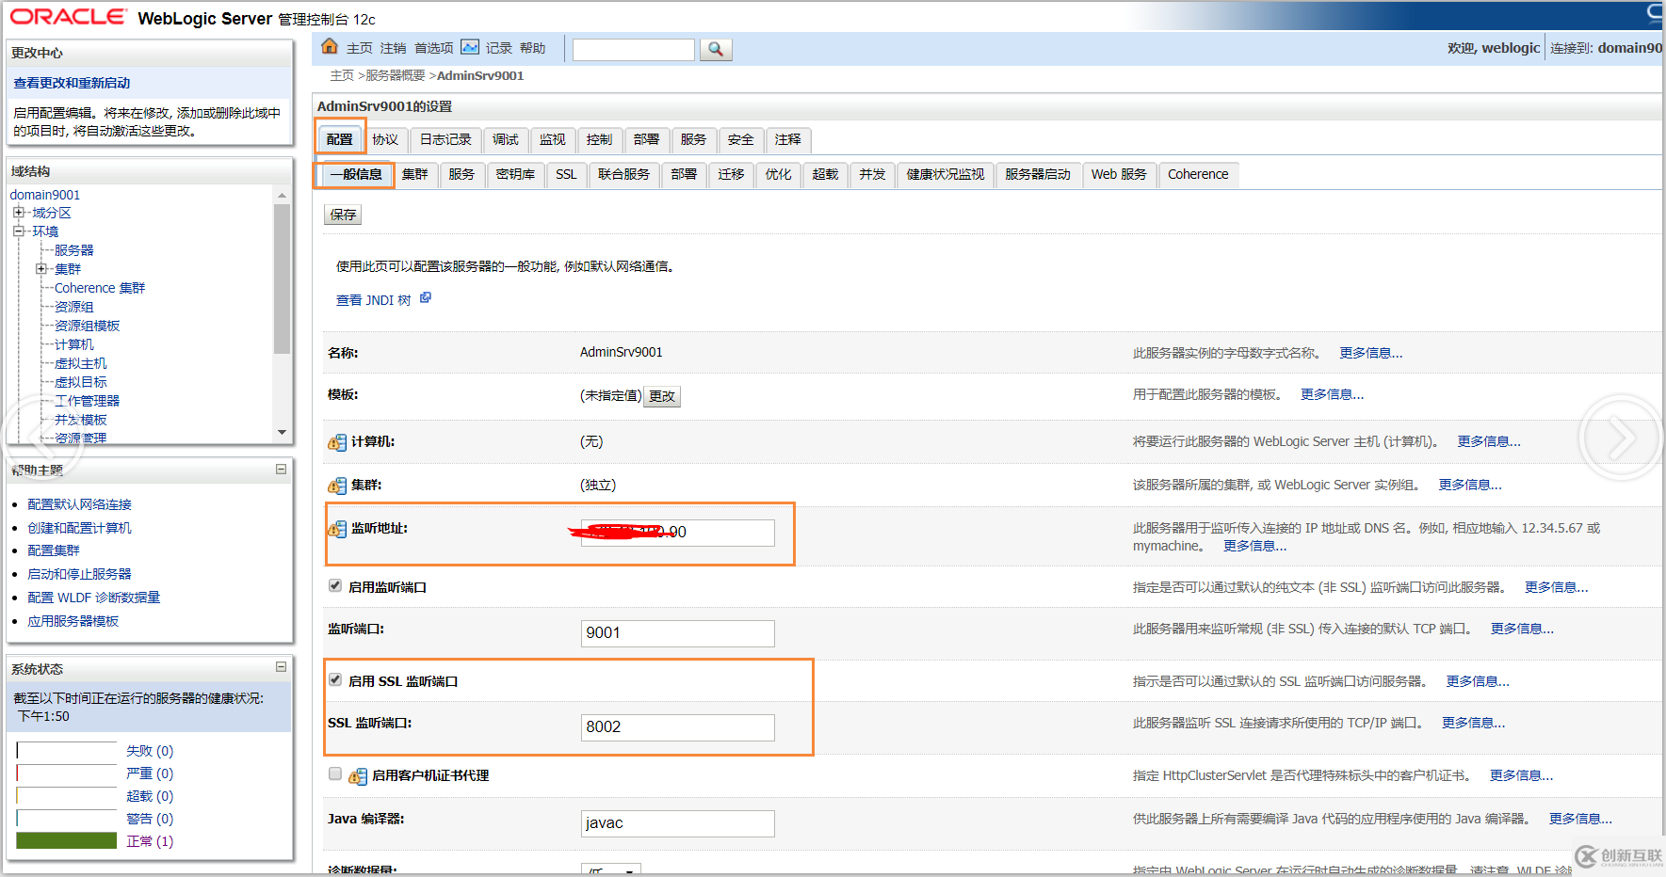Click the domain tree scroll-down arrow
The height and width of the screenshot is (877, 1666).
coord(282,433)
